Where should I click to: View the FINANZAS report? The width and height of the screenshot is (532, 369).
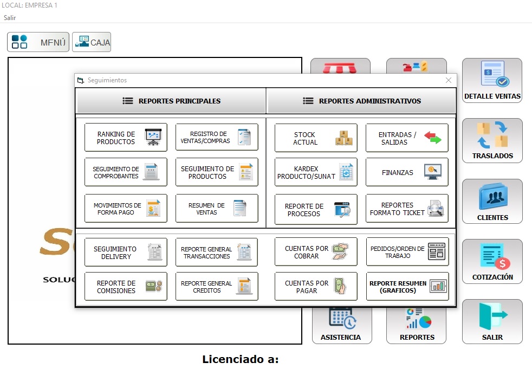tap(407, 172)
